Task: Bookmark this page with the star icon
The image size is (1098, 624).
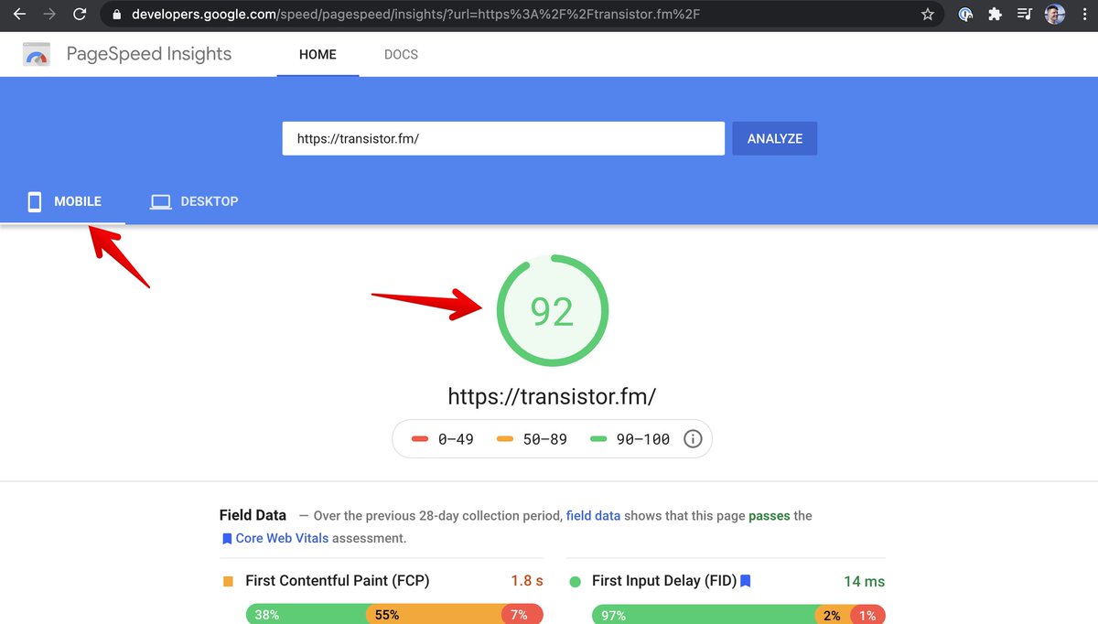Action: (x=928, y=15)
